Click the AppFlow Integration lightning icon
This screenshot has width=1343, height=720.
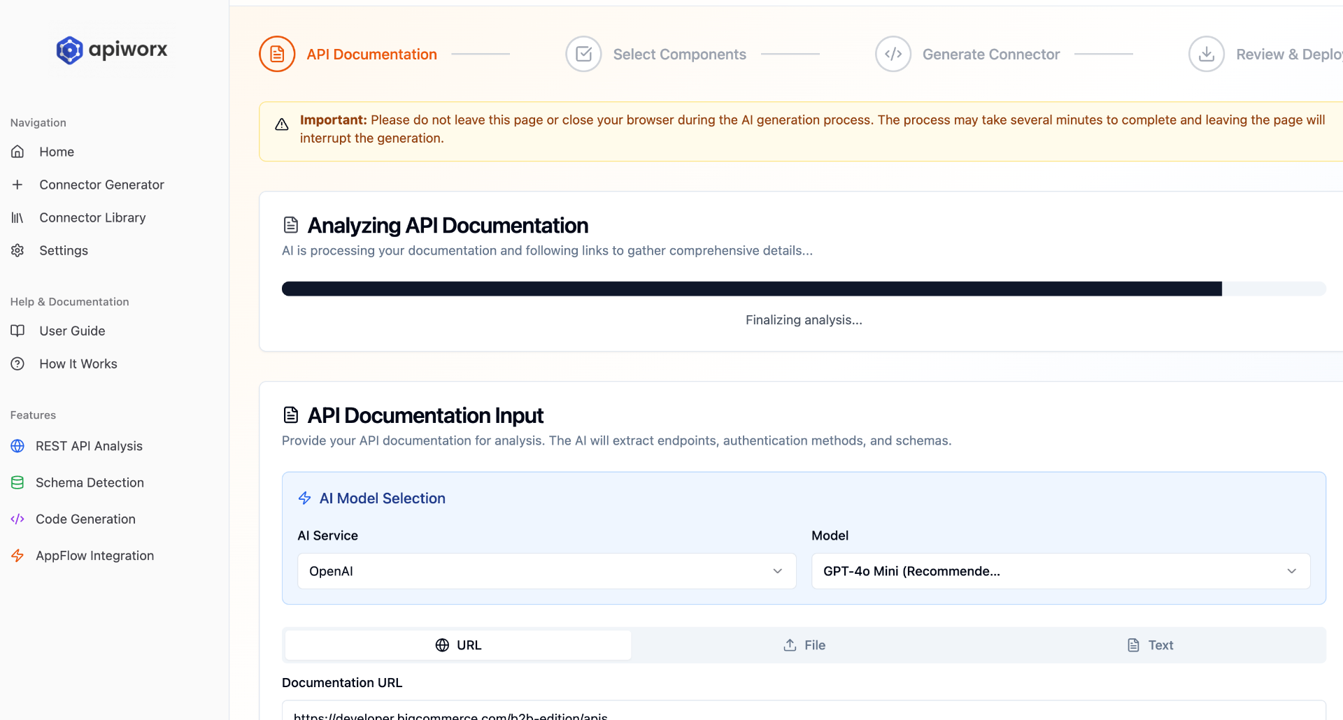17,555
